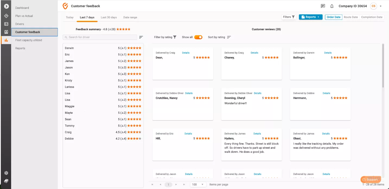Select Customer feedback menu item

tap(34, 32)
